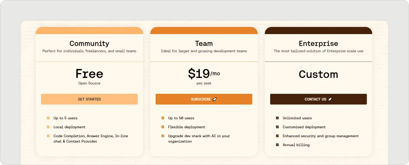Image resolution: width=409 pixels, height=165 pixels.
Task: Click the Free price text
Action: pos(89,74)
